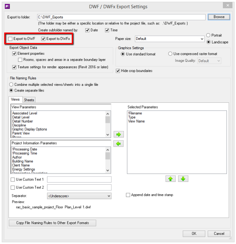The image size is (236, 244).
Task: Select Detail Level in View Parameters
Action: 21,117
